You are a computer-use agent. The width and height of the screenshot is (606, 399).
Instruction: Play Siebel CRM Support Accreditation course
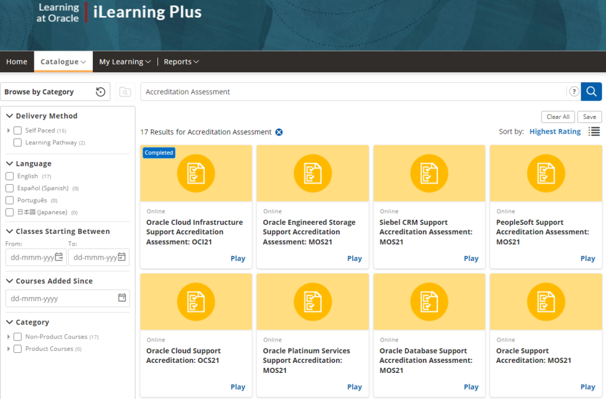point(471,258)
